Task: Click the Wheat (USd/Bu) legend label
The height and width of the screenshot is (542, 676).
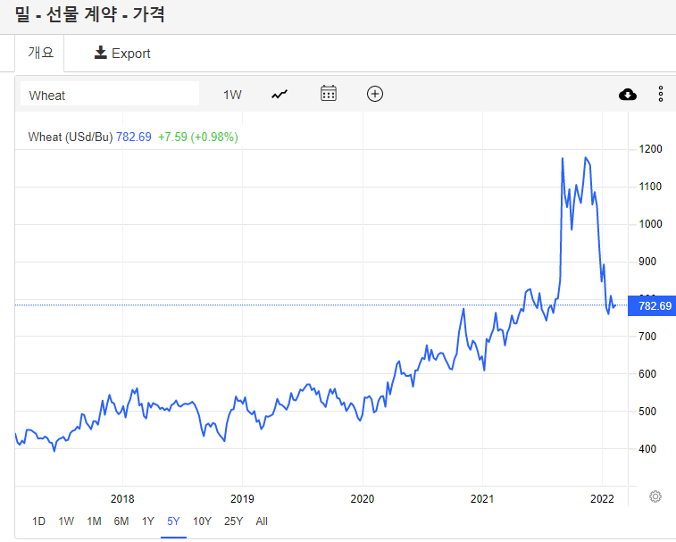Action: (x=71, y=138)
